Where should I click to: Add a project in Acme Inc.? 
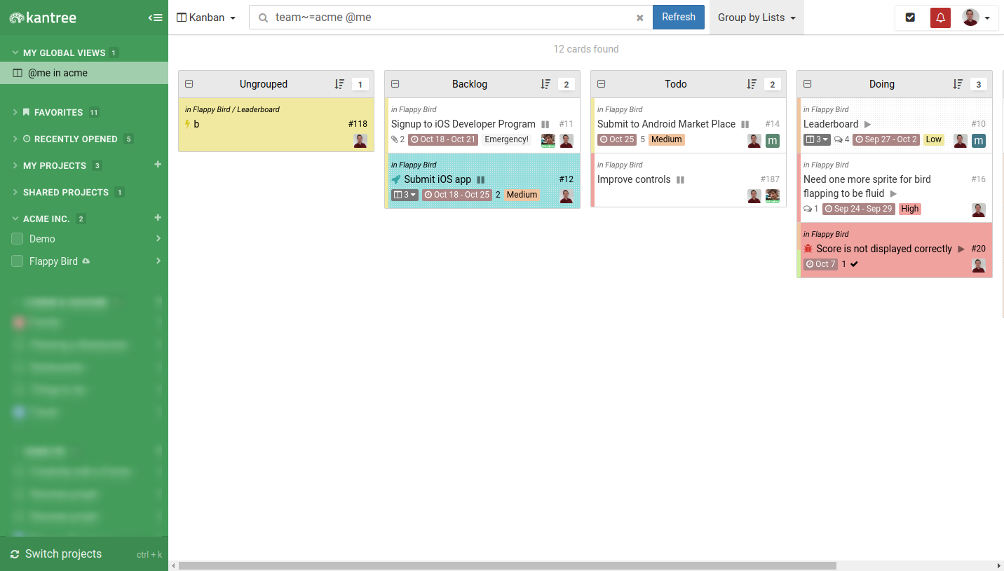[158, 218]
